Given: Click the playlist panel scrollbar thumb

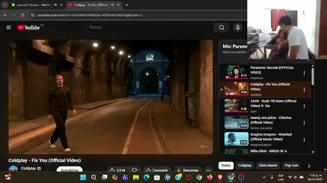Looking at the screenshot, I should pos(313,76).
